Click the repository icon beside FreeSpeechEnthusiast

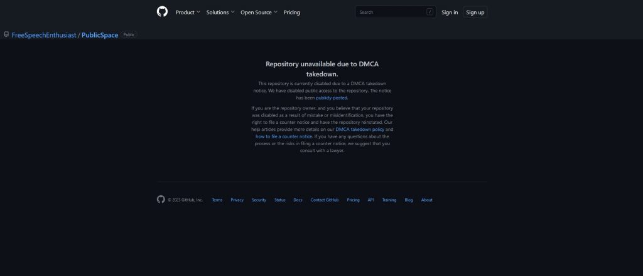point(6,34)
